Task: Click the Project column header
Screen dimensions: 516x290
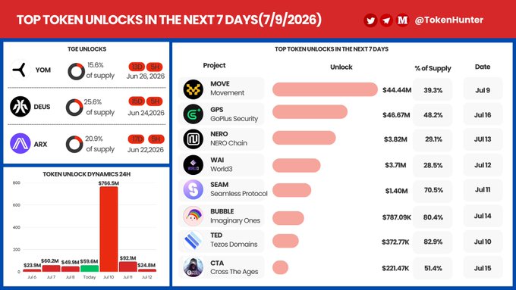Action: coord(214,65)
